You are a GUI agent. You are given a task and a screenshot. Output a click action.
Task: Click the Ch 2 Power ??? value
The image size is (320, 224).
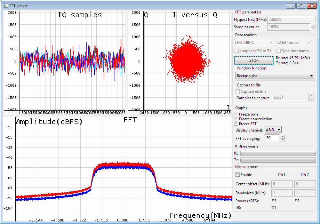point(297,201)
